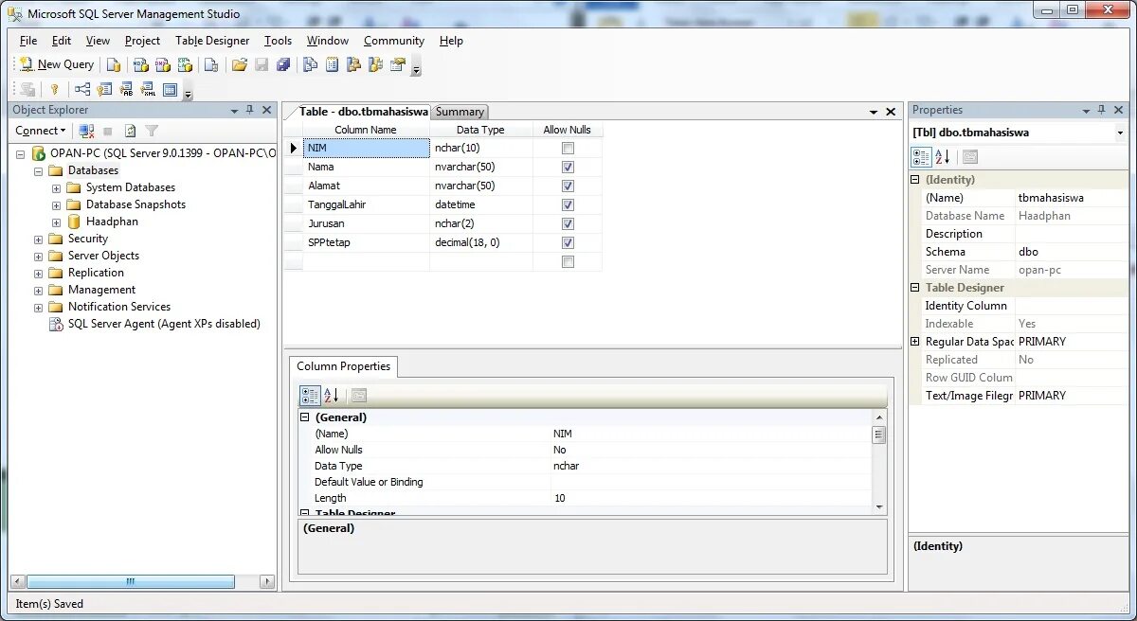Screen dimensions: 1137x621
Task: Toggle Allow Nulls checkbox in empty row
Action: click(x=568, y=261)
